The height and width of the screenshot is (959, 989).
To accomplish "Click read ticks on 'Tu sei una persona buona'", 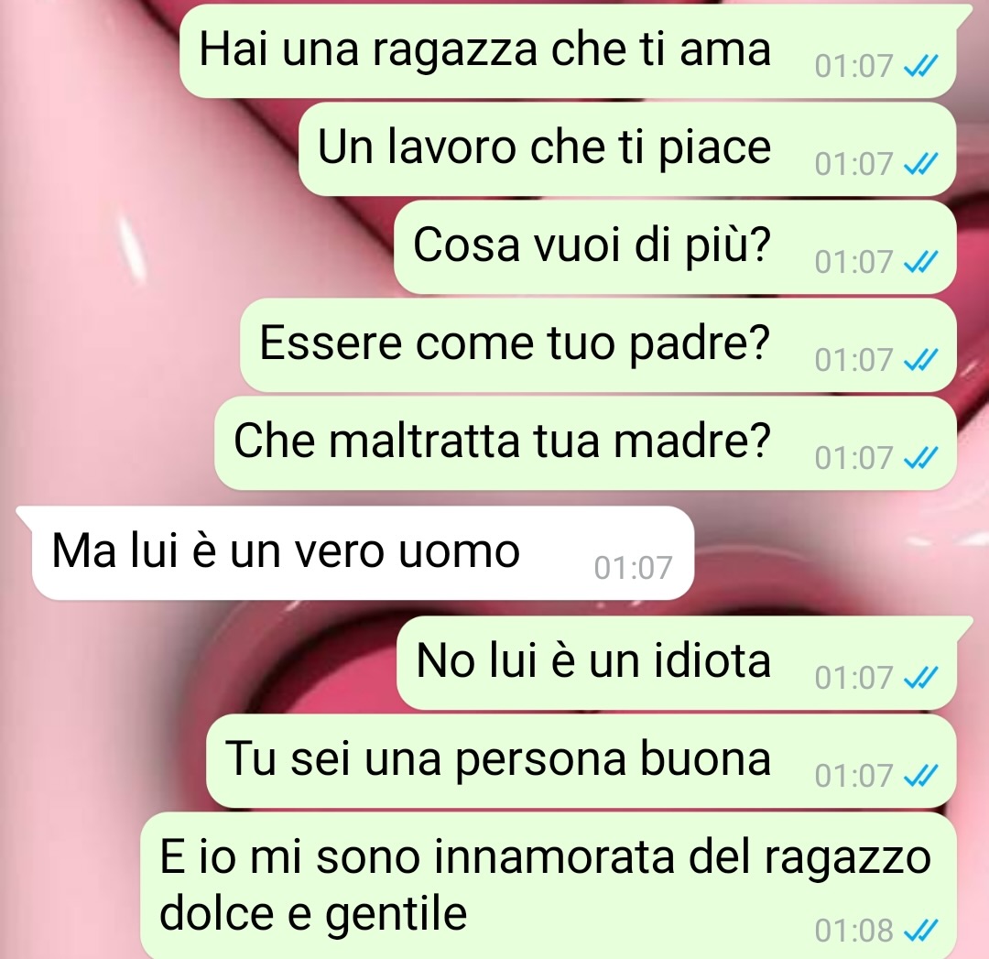I will tap(921, 776).
